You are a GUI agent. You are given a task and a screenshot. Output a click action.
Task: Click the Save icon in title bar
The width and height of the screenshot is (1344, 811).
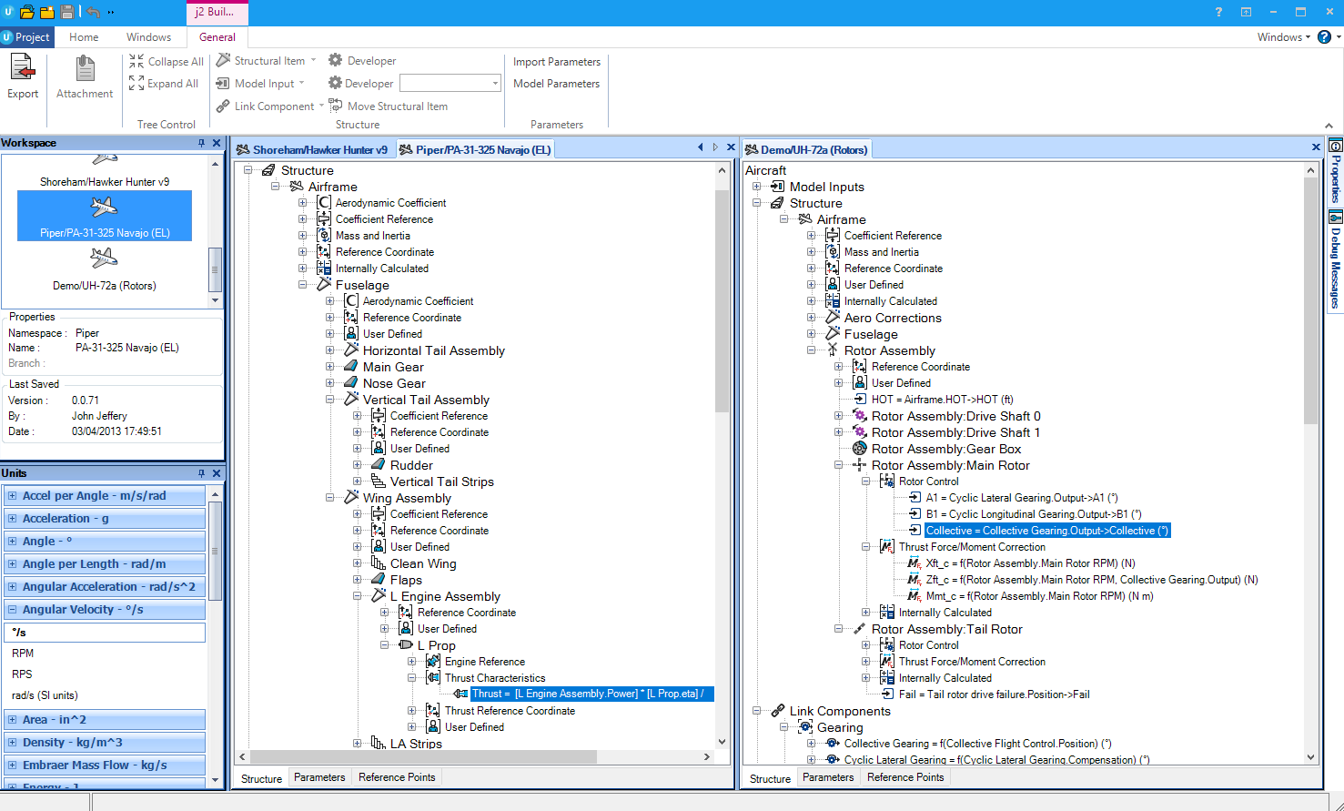pyautogui.click(x=66, y=12)
